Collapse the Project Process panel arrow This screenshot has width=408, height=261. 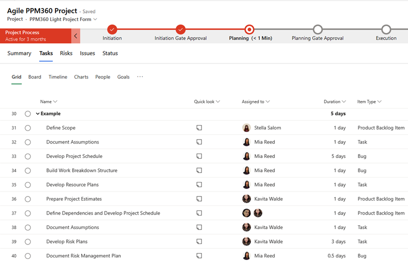(76, 36)
